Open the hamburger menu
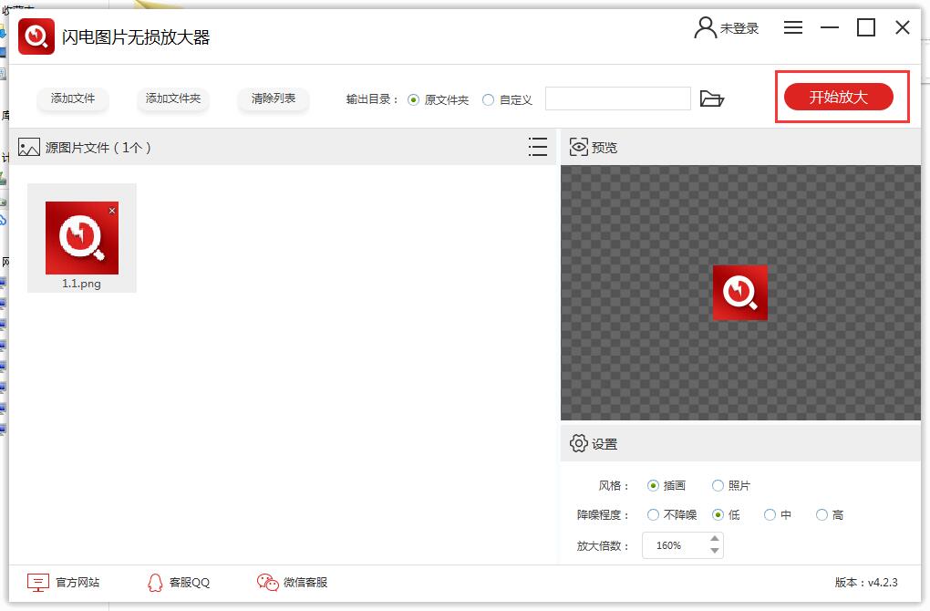Image resolution: width=930 pixels, height=611 pixels. [792, 26]
